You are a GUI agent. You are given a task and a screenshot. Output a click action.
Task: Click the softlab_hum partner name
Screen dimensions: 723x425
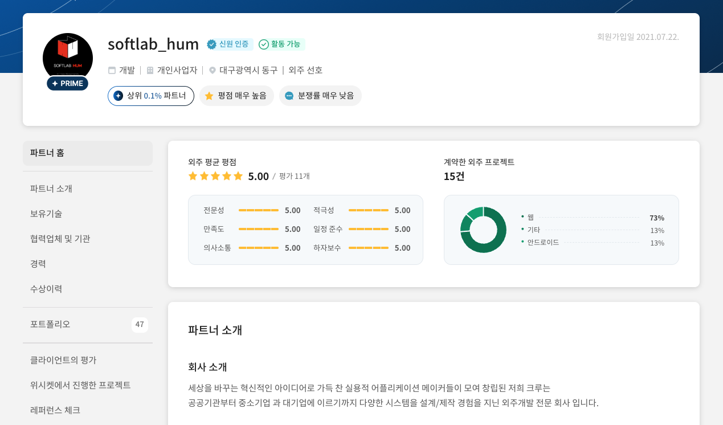(x=153, y=44)
